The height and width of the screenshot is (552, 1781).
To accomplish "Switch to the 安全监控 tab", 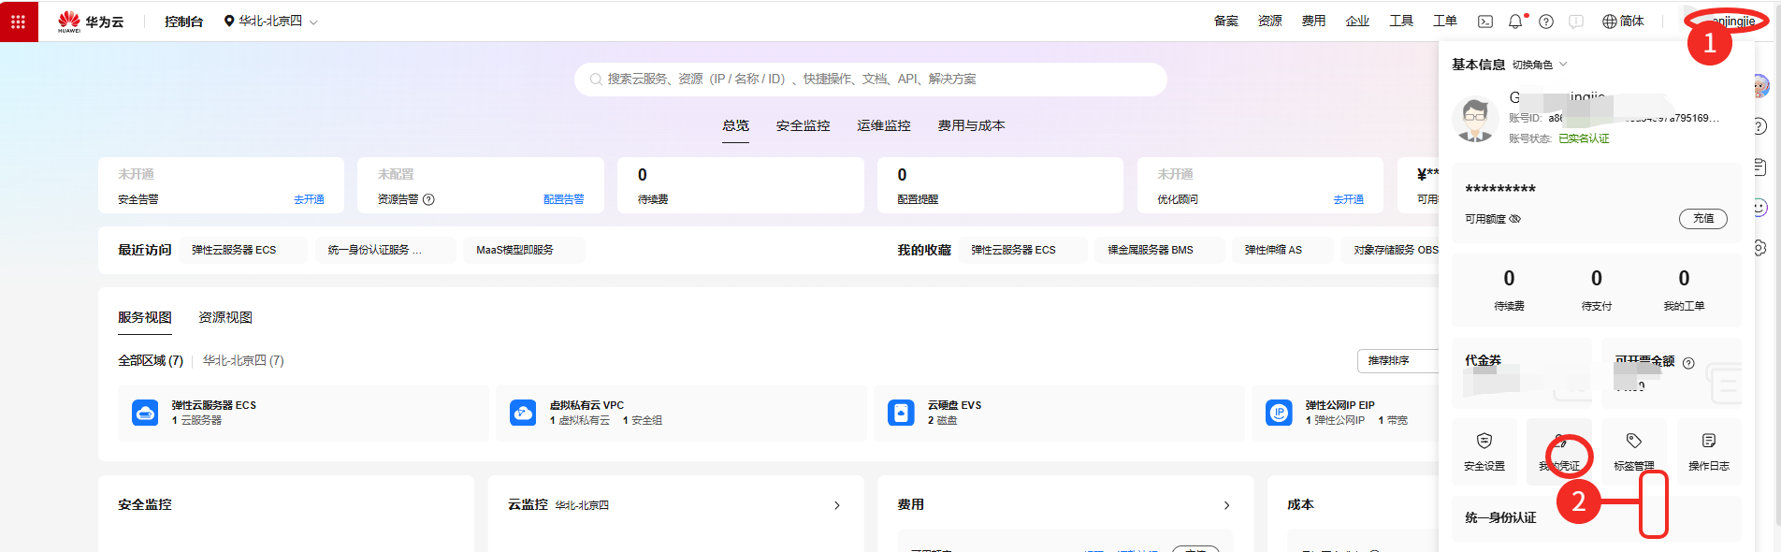I will point(803,125).
